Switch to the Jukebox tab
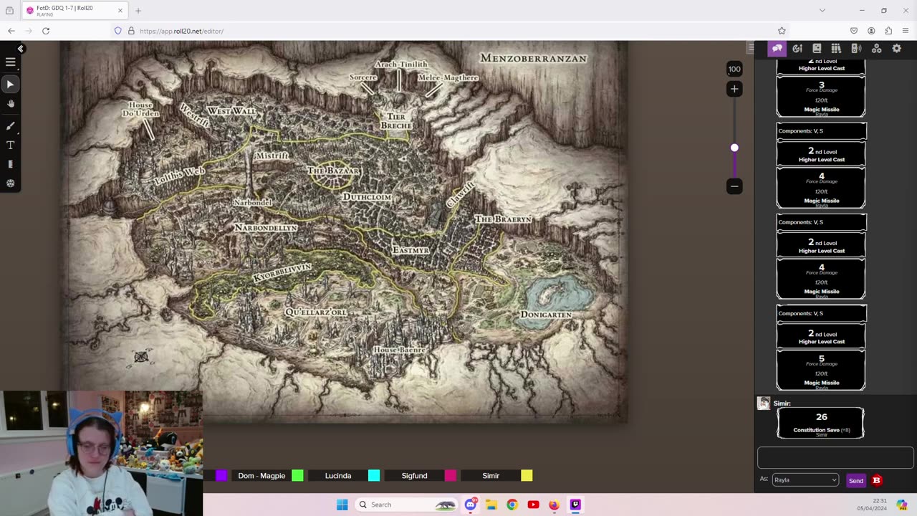Screen dimensions: 917x516 (x=856, y=49)
